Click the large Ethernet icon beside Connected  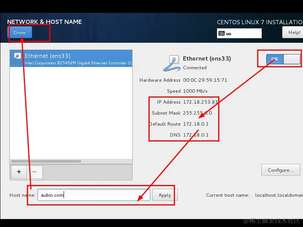(x=172, y=63)
